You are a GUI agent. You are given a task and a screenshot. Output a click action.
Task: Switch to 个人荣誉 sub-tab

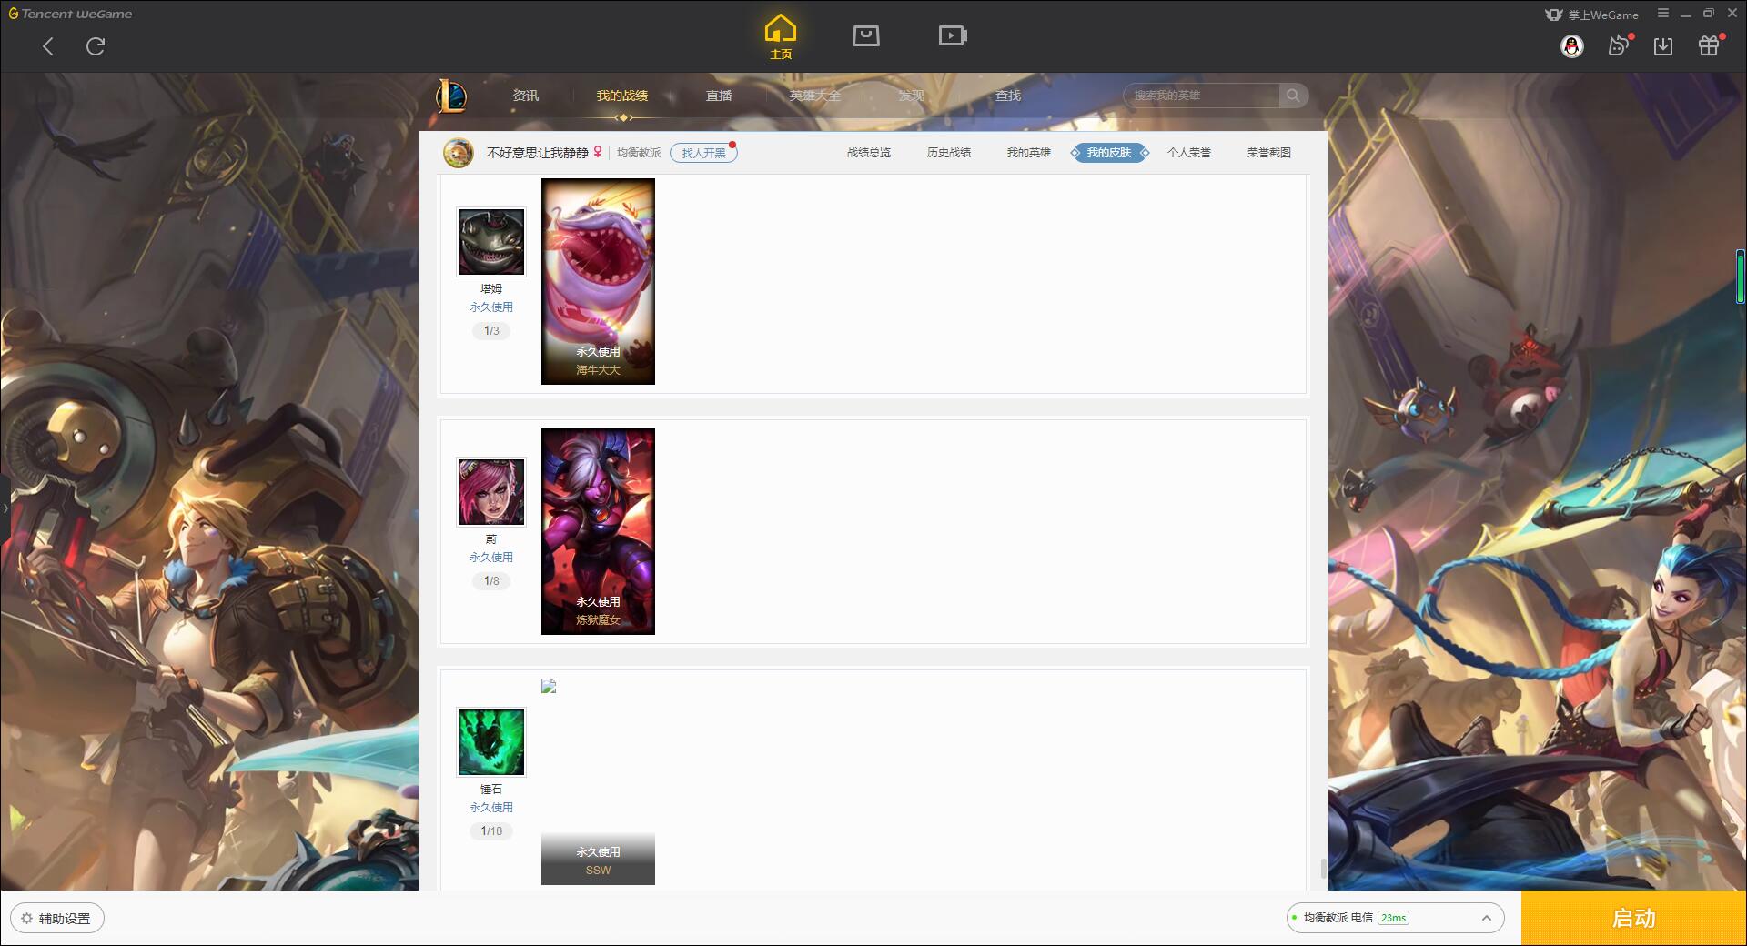(1189, 153)
